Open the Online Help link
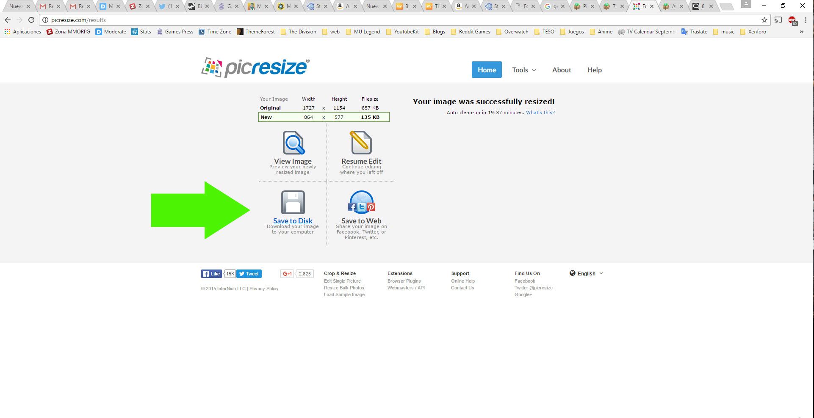This screenshot has height=418, width=814. (463, 281)
